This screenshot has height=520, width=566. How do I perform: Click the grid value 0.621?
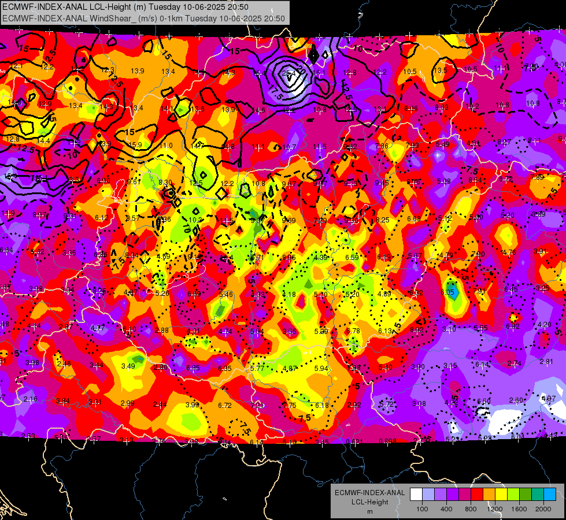[x=354, y=441]
